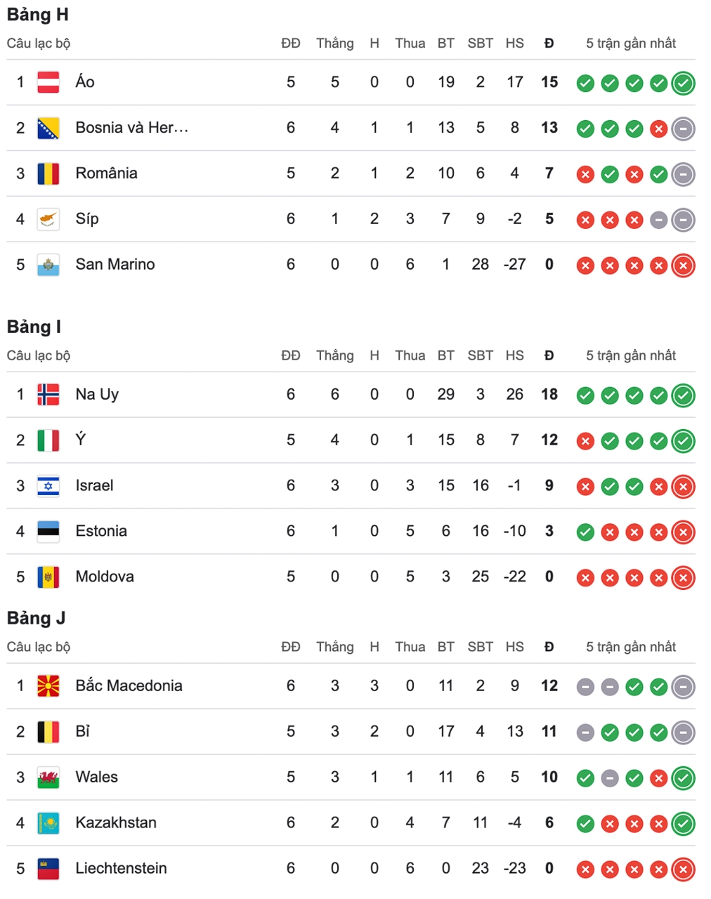Click San Marino's latest match loss indicator

[683, 265]
